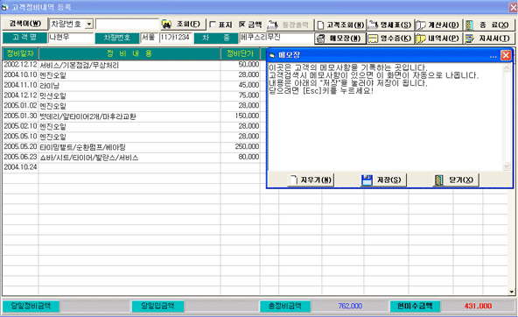Open the 명세표(S) statement
This screenshot has height=317, width=518.
[390, 25]
